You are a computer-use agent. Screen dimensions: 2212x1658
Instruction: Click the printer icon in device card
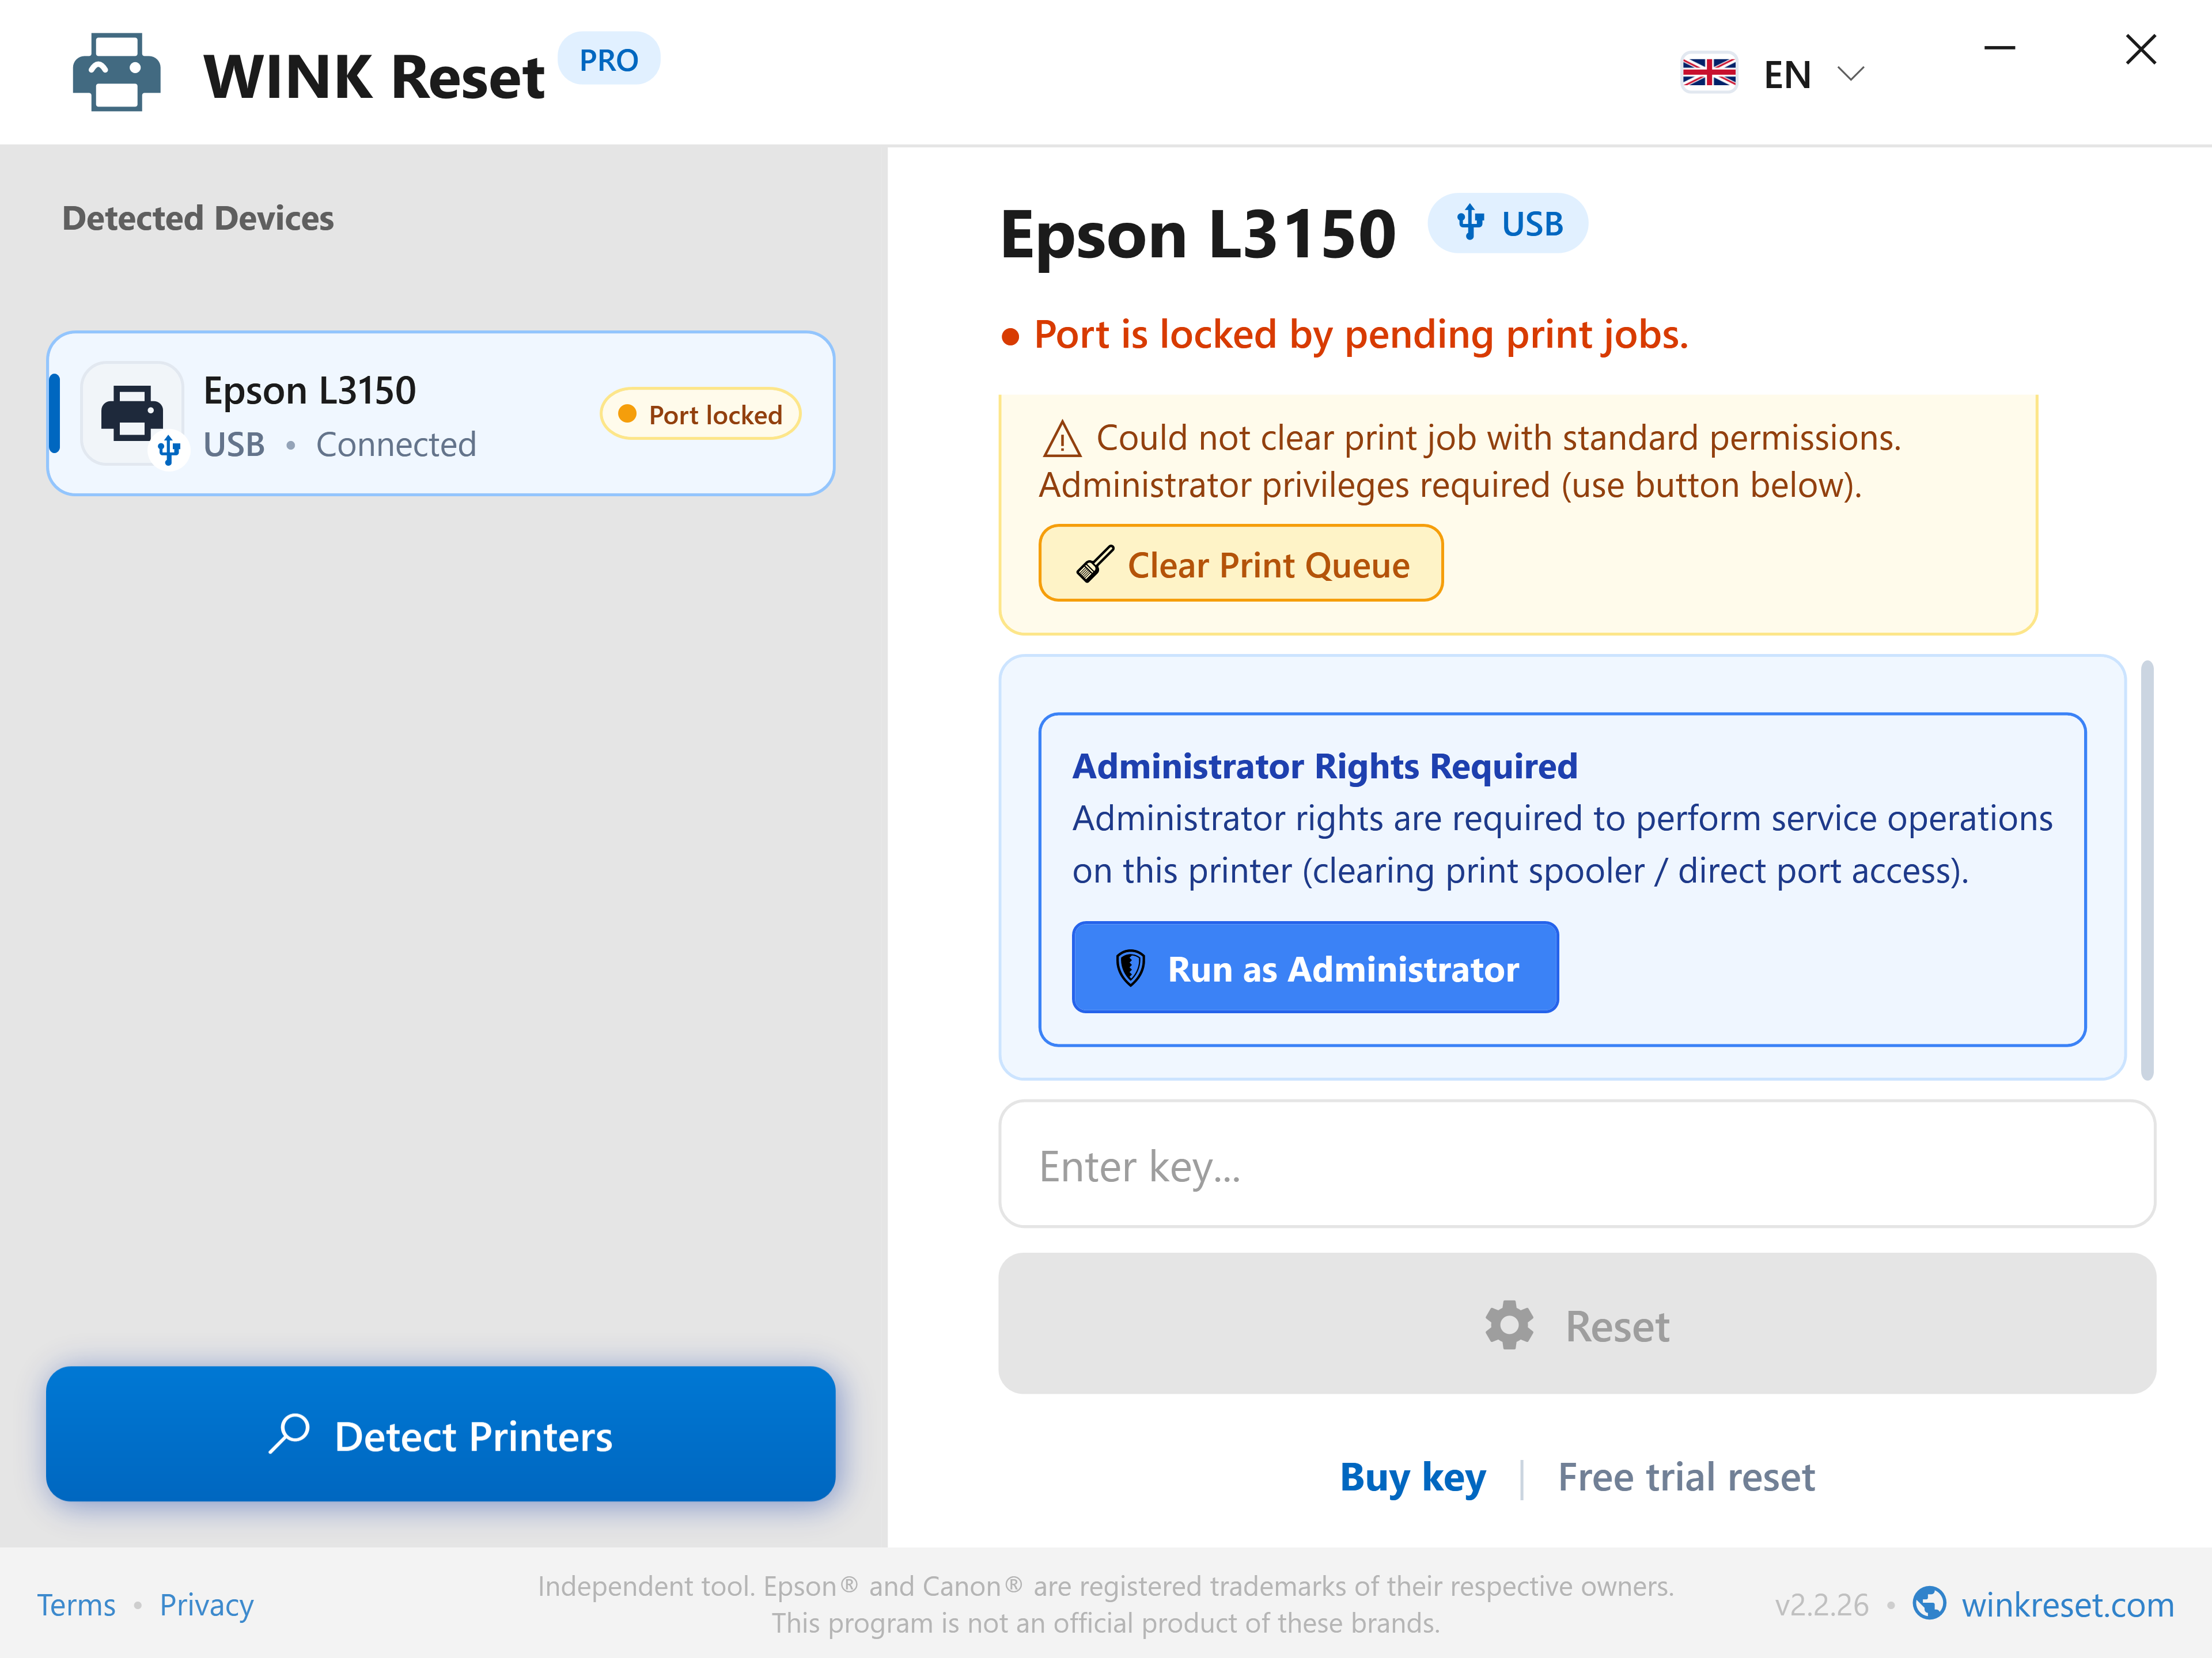pos(132,414)
